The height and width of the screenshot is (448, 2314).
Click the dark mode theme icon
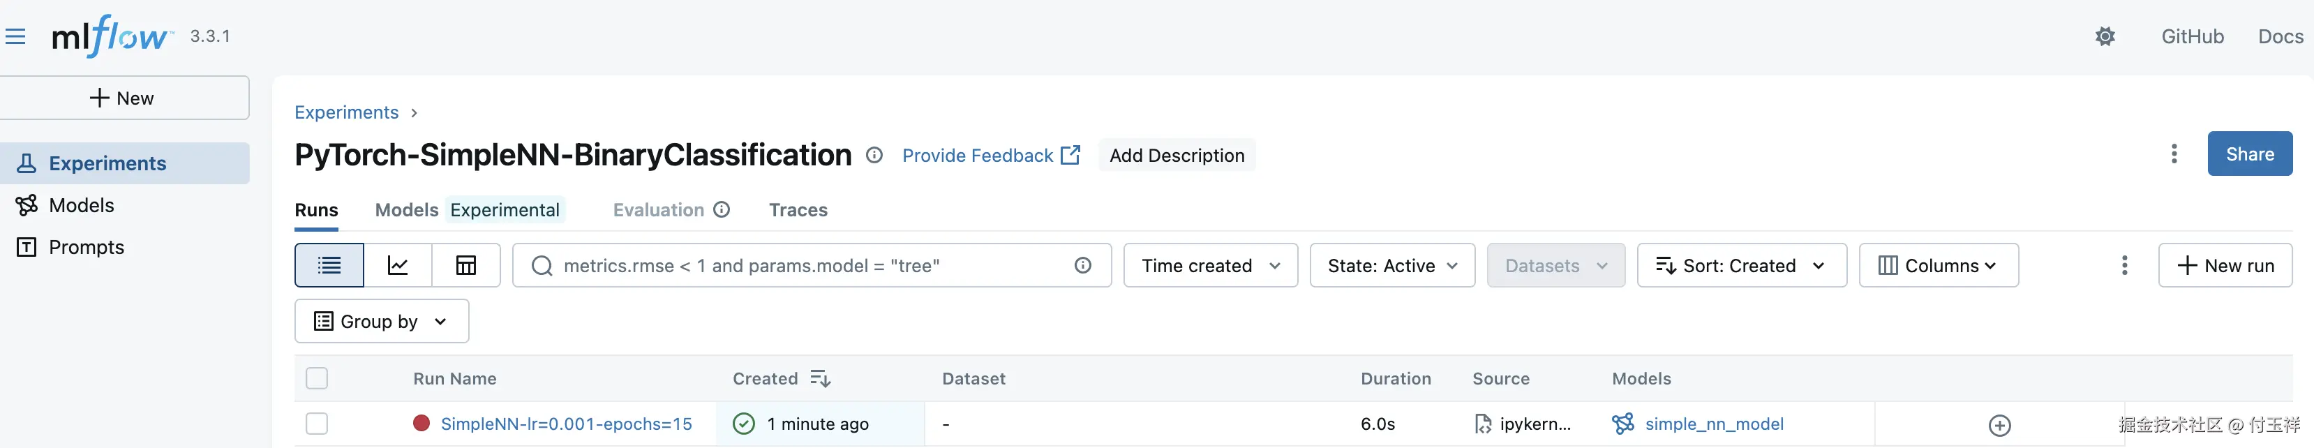click(x=2105, y=37)
